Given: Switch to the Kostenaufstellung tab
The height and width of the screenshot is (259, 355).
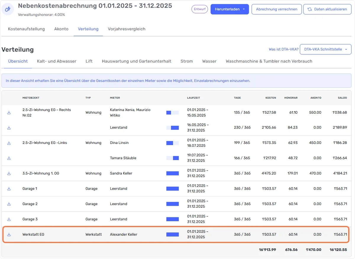Looking at the screenshot, I should coord(26,29).
